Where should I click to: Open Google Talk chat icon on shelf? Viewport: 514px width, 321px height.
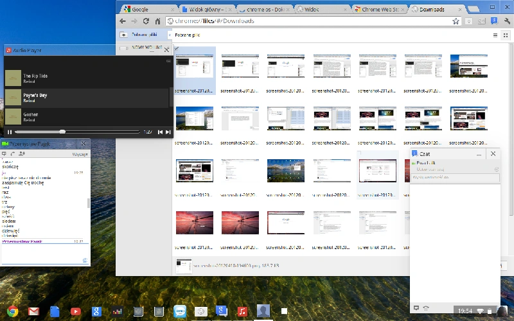point(222,311)
